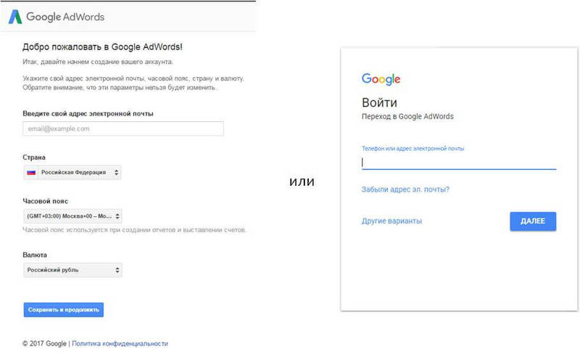Click into the phone or email sign-in field
The height and width of the screenshot is (355, 580).
[459, 163]
